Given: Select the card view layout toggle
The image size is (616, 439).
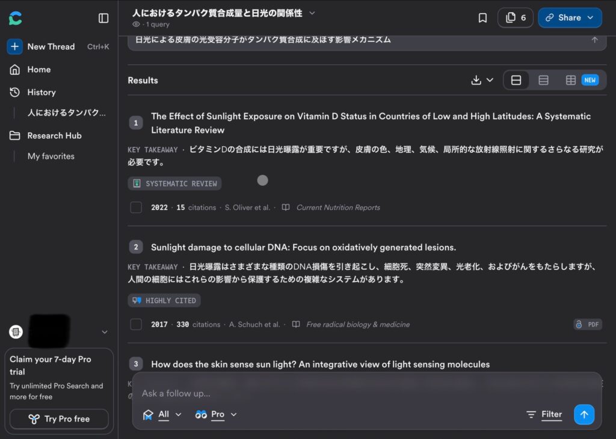Looking at the screenshot, I should point(516,80).
